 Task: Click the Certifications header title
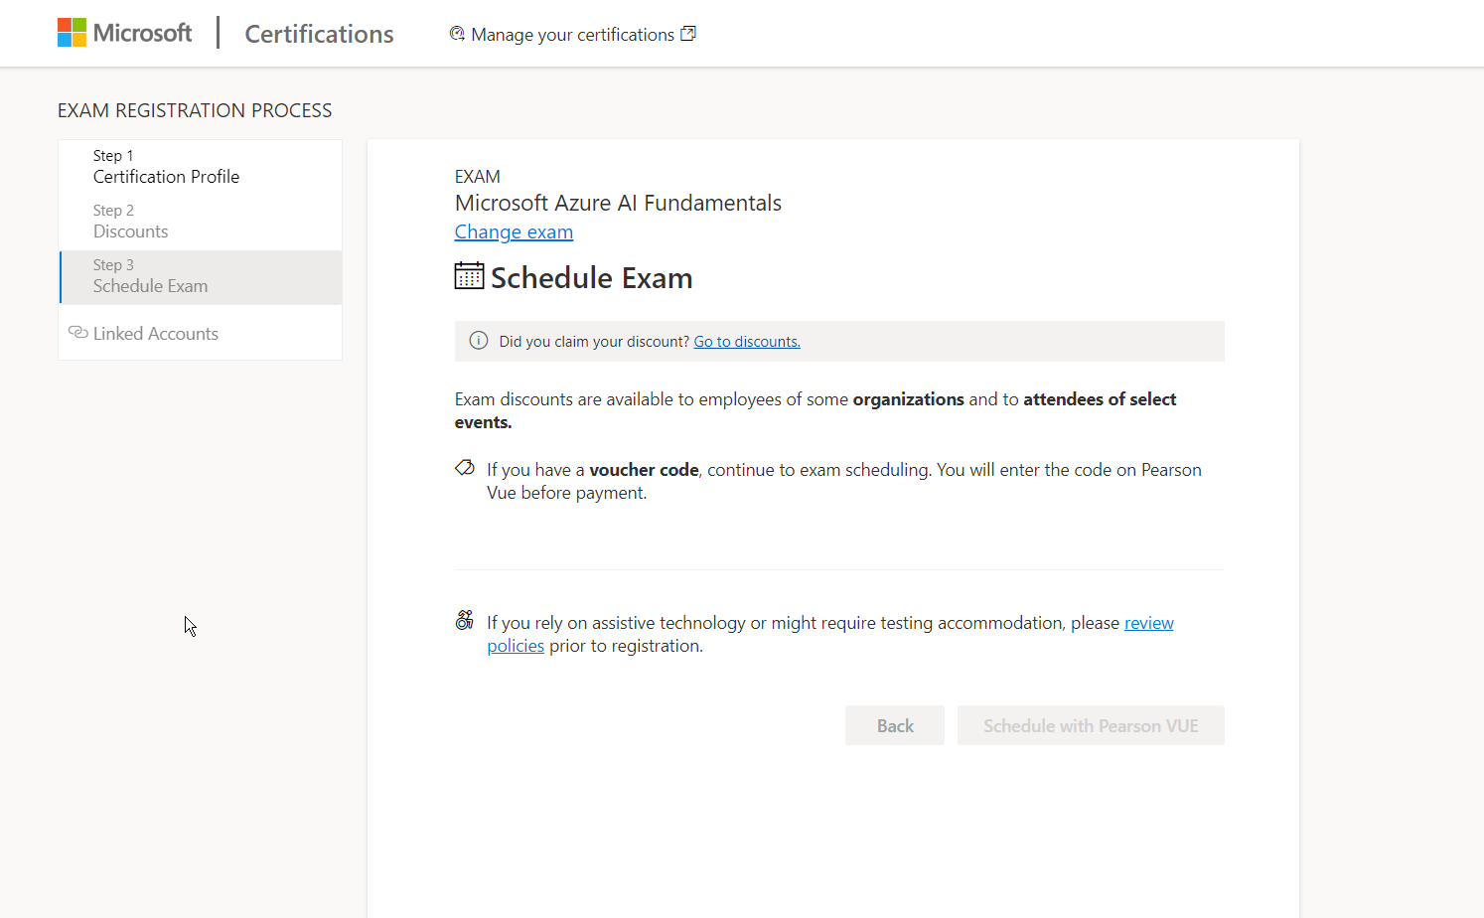point(319,34)
